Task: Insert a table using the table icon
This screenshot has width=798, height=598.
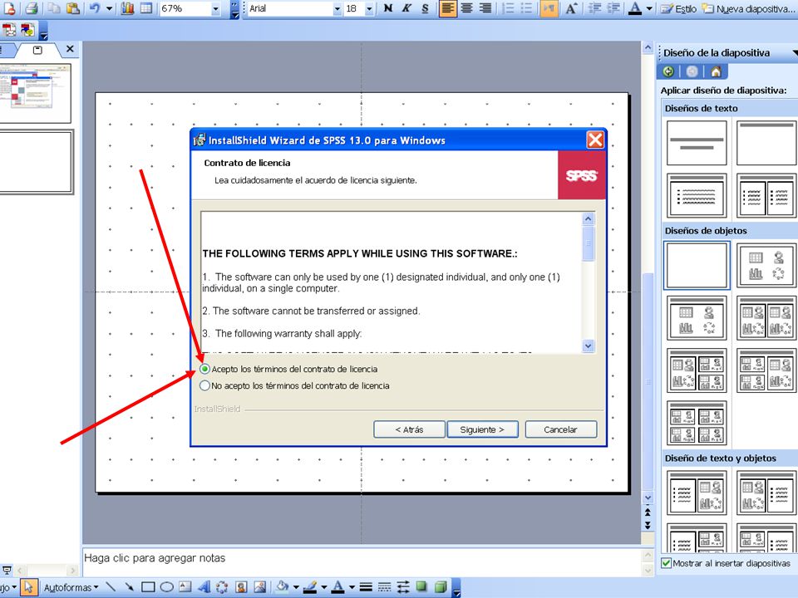Action: pyautogui.click(x=146, y=8)
